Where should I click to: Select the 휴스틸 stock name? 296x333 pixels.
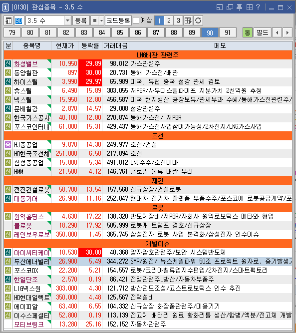(x=23, y=91)
